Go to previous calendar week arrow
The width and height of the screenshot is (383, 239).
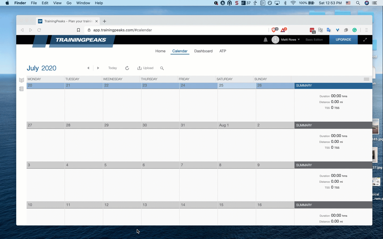click(88, 68)
